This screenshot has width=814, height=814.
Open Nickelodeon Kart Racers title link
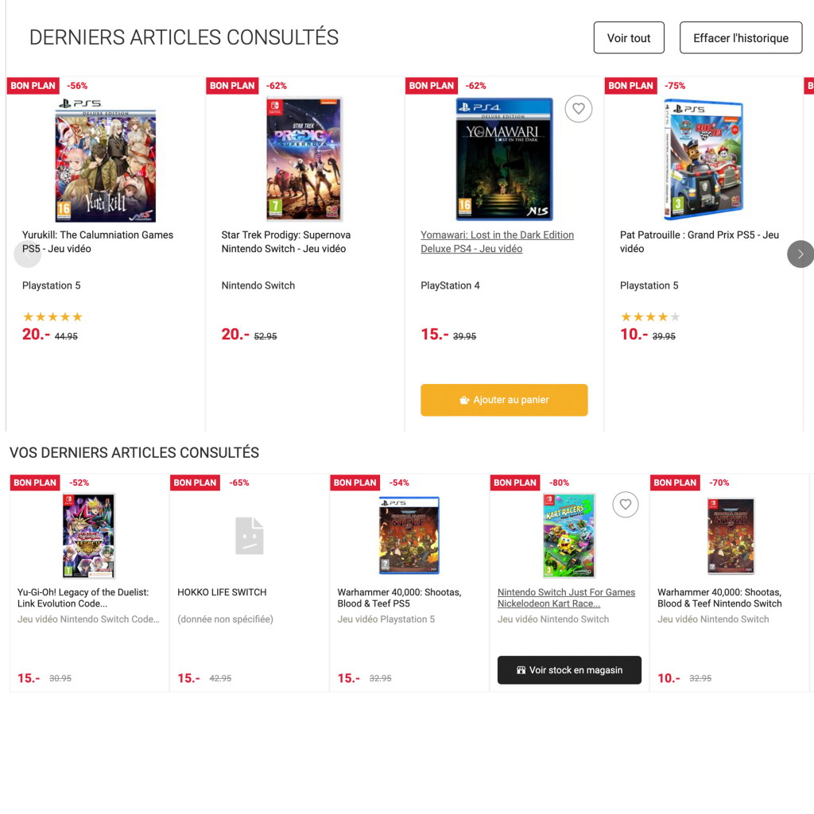point(566,598)
